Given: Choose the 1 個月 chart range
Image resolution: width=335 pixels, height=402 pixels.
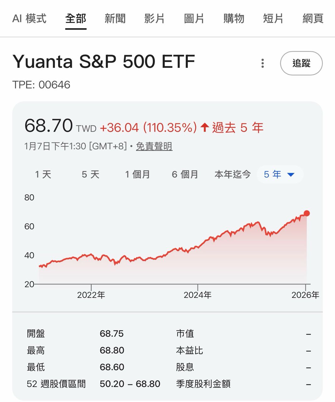Looking at the screenshot, I should [138, 174].
